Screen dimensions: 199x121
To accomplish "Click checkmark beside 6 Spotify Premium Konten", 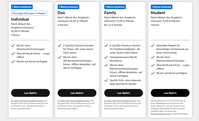I will (106, 45).
